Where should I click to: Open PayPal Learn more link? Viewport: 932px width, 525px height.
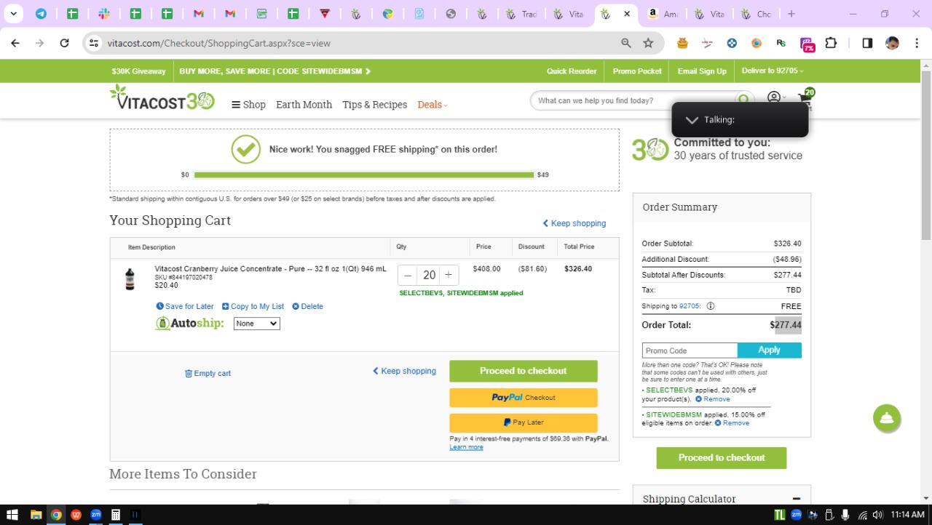point(466,447)
